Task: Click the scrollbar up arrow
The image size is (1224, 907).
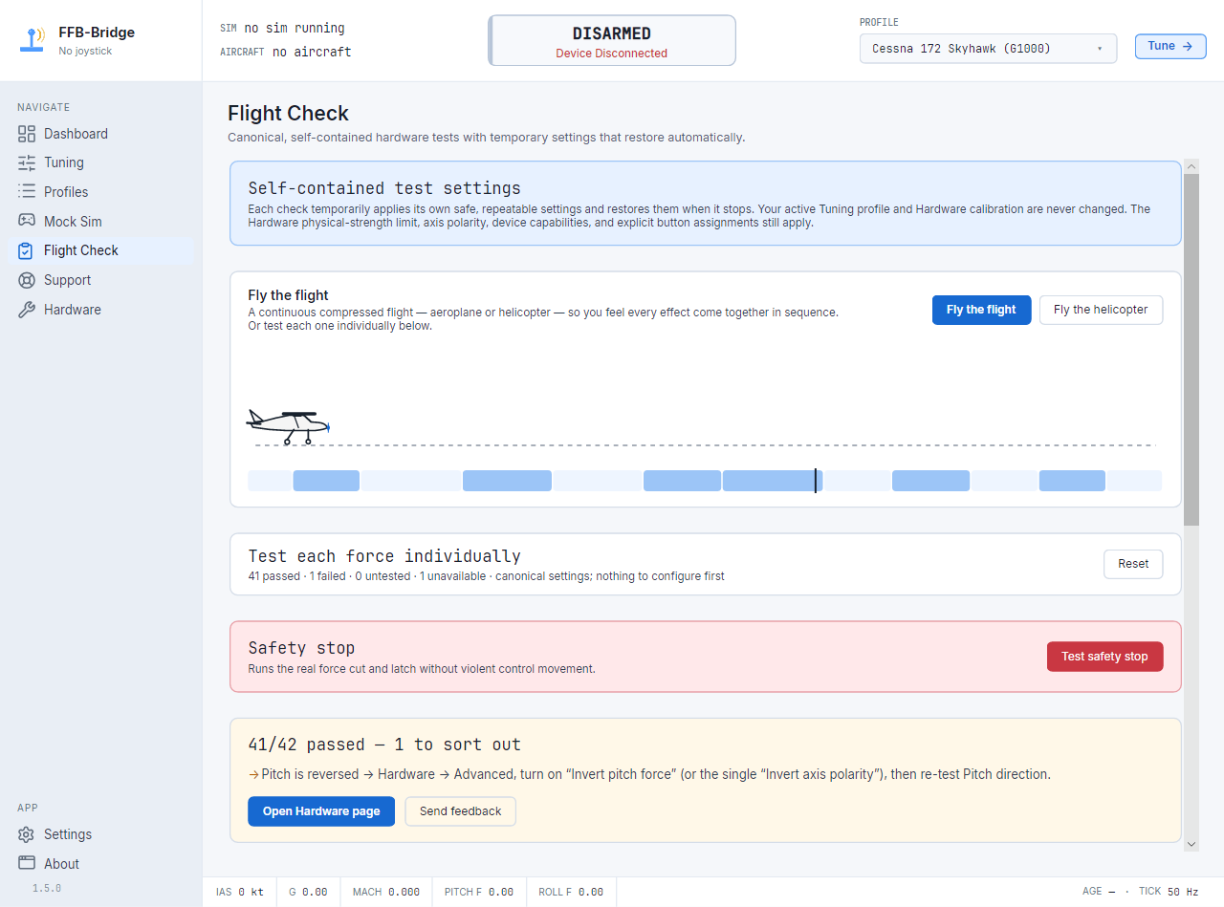Action: point(1191,166)
